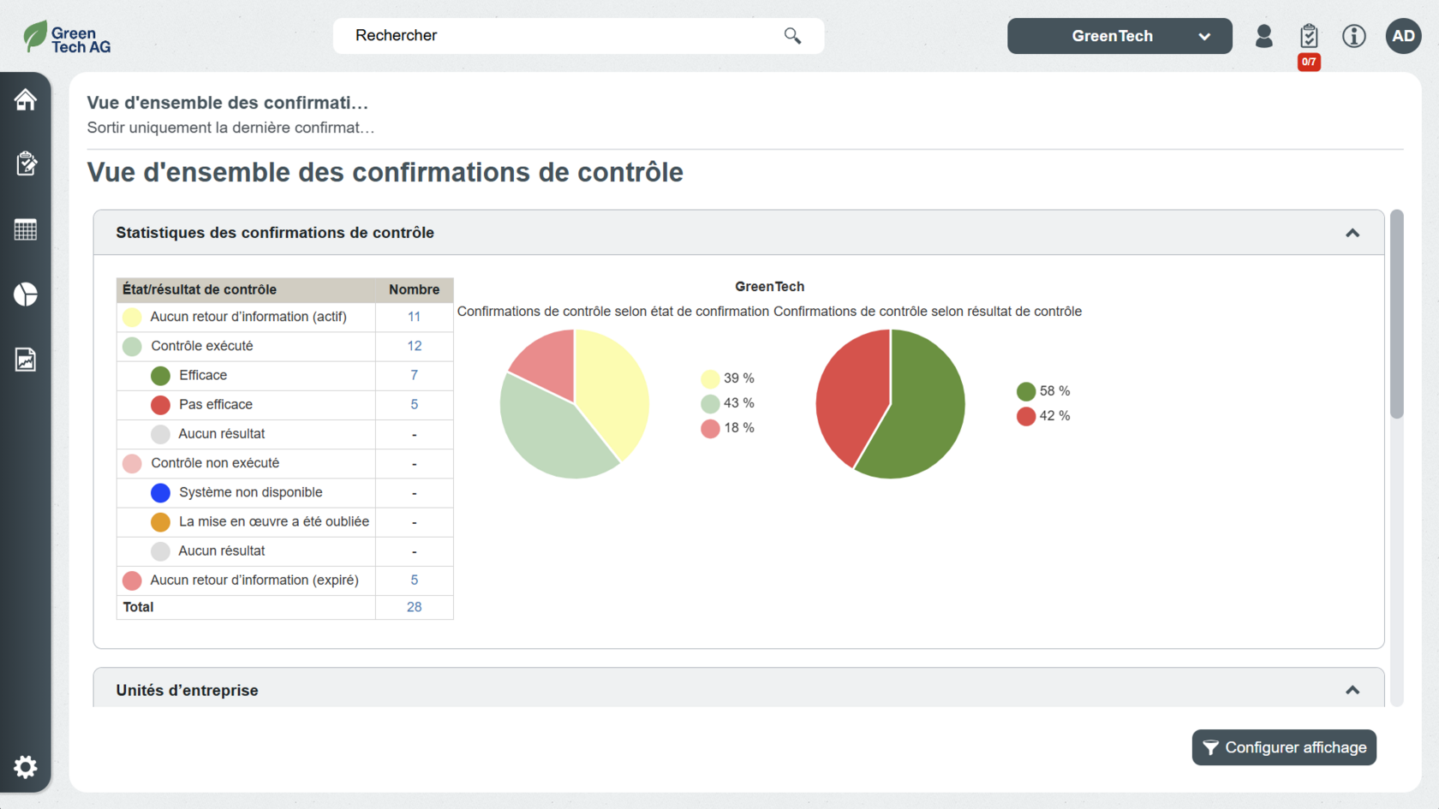Click the magnifying glass search icon
The image size is (1439, 809).
792,36
